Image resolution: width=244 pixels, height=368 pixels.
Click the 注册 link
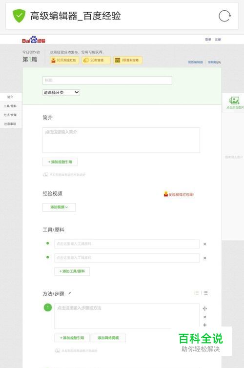click(x=218, y=40)
